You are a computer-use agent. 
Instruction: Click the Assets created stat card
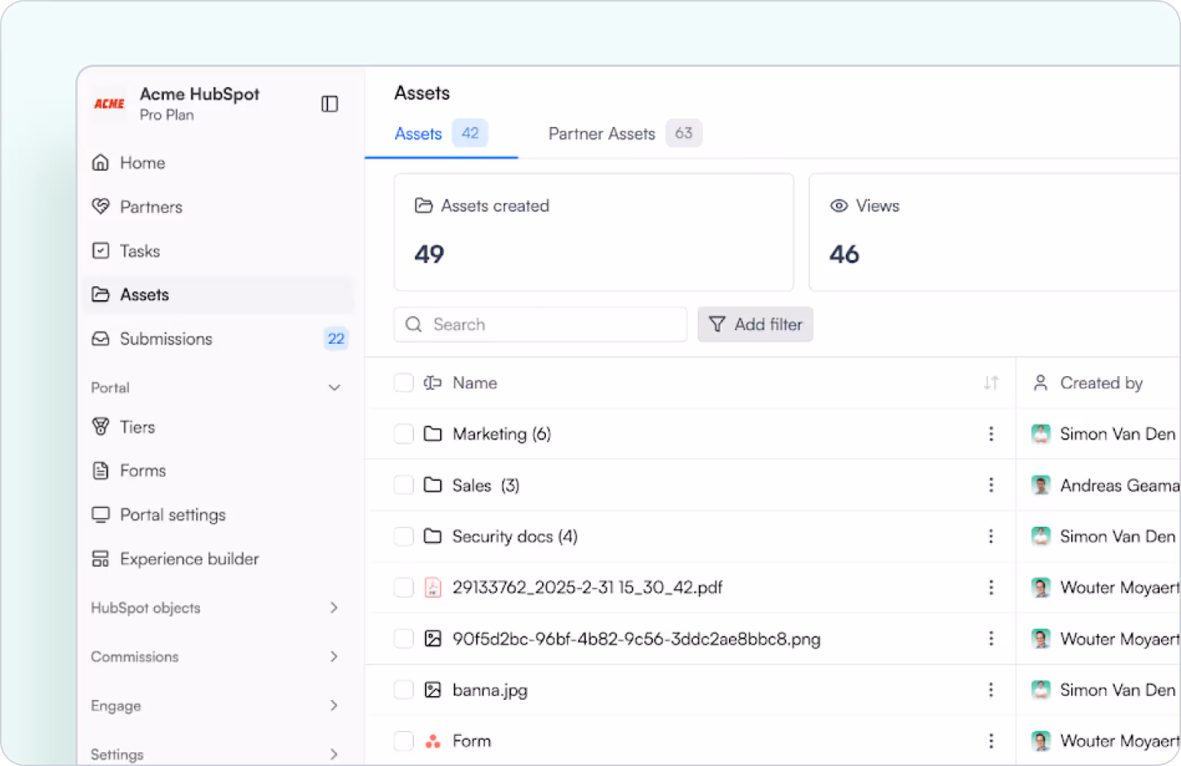(594, 232)
